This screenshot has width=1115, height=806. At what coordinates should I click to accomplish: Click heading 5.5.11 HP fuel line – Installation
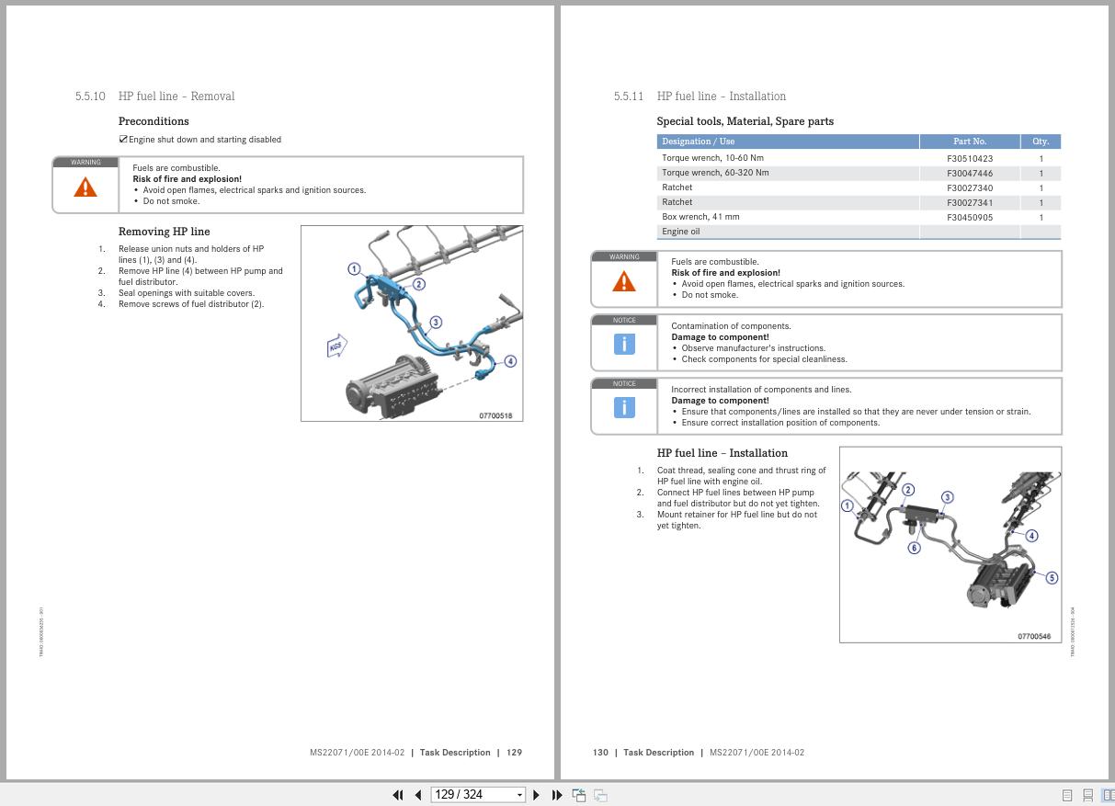(x=700, y=96)
